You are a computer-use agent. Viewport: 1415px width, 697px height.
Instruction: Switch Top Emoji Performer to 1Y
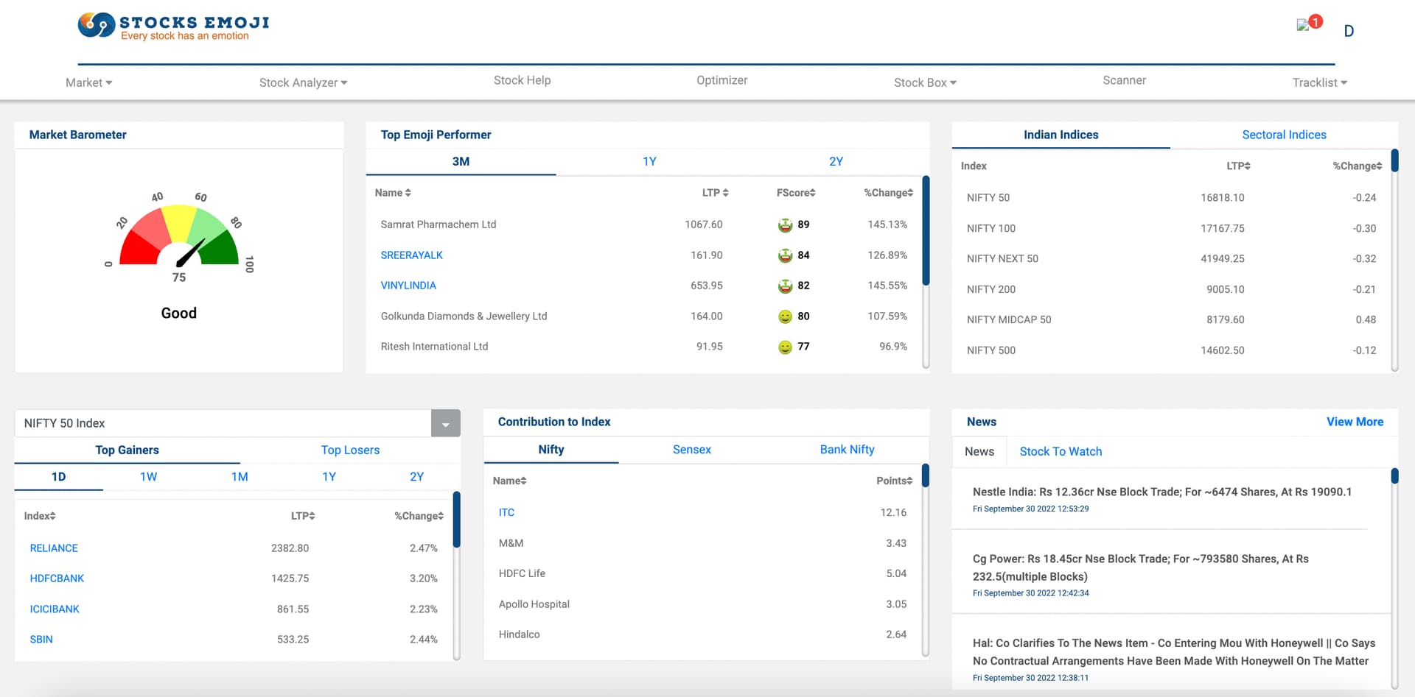click(x=649, y=161)
